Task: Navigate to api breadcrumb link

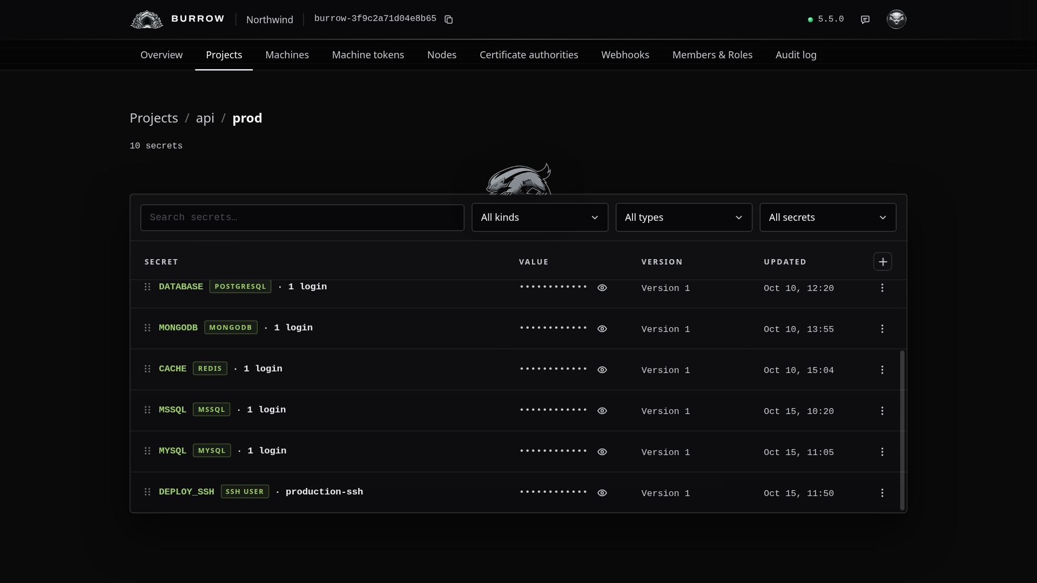Action: tap(205, 118)
